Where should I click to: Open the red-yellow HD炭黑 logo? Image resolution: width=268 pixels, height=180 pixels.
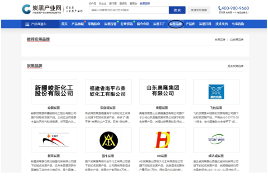pos(162,140)
